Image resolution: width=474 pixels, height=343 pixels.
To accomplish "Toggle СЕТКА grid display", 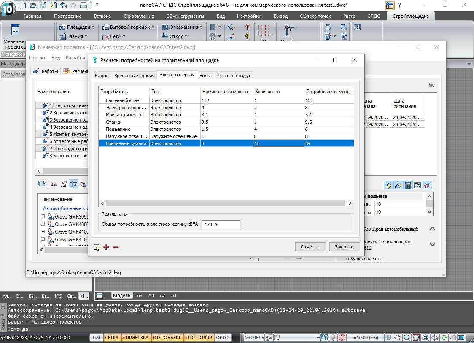I will (112, 338).
